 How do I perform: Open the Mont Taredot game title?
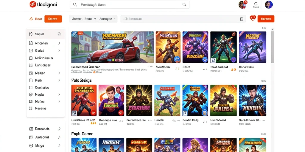point(219,67)
